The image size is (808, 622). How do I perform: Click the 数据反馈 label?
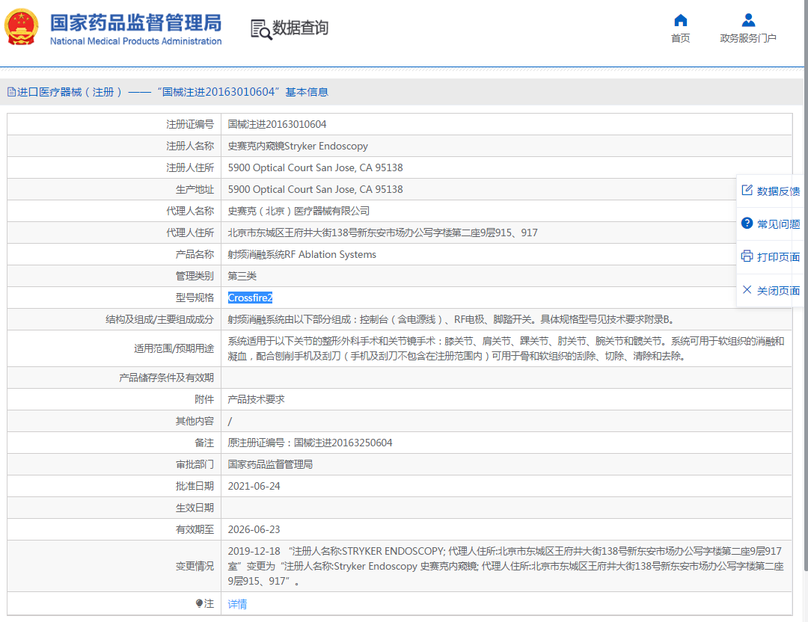point(778,191)
